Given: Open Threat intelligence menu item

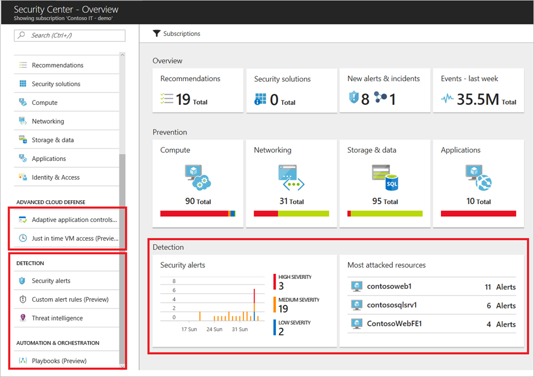Looking at the screenshot, I should (67, 318).
